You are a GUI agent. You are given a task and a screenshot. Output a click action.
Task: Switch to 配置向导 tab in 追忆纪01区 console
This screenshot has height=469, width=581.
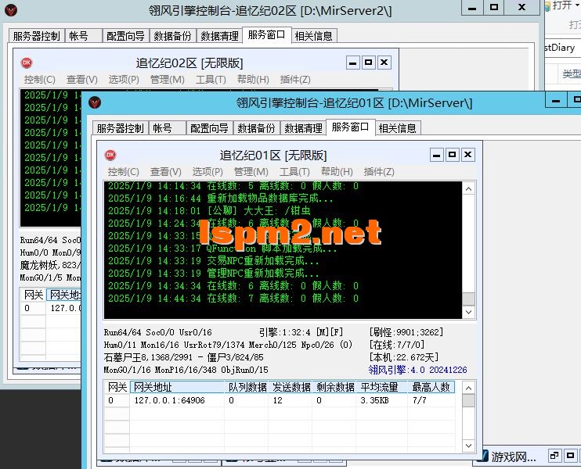(x=209, y=128)
